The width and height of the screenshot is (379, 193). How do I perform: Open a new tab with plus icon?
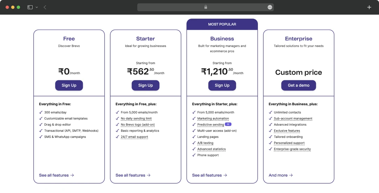[x=369, y=7]
